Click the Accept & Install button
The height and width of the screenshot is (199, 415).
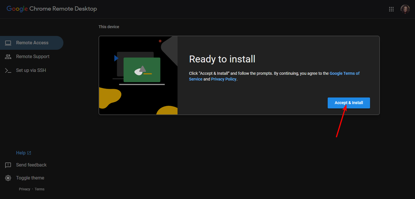[349, 103]
